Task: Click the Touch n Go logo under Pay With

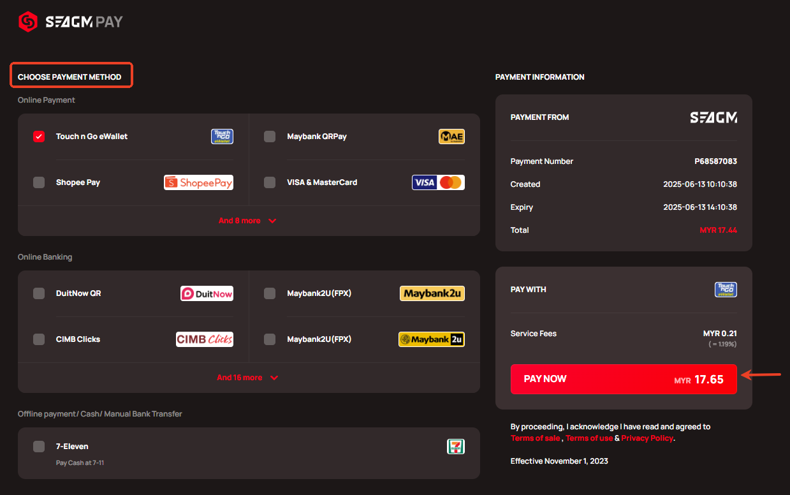Action: (726, 290)
